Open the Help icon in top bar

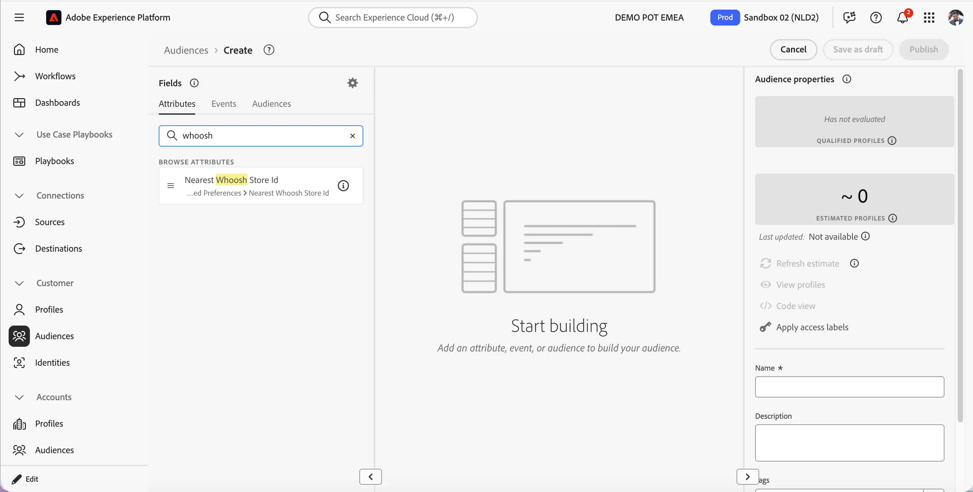click(x=876, y=17)
